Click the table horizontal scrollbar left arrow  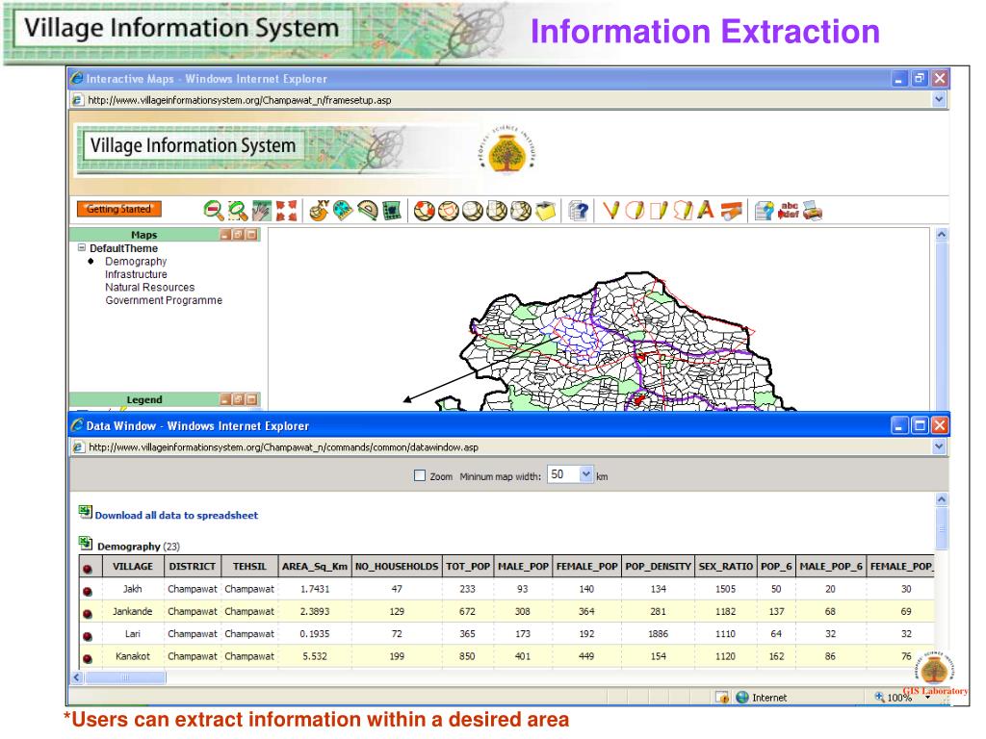(x=77, y=677)
